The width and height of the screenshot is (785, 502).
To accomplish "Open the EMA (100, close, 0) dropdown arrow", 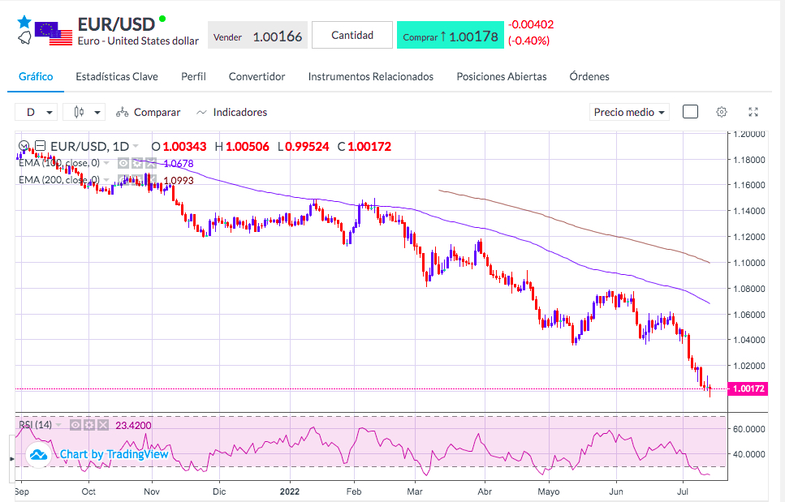I will [106, 163].
